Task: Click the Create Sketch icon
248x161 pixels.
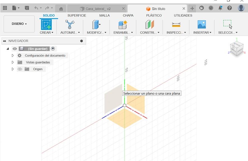Action: click(46, 25)
